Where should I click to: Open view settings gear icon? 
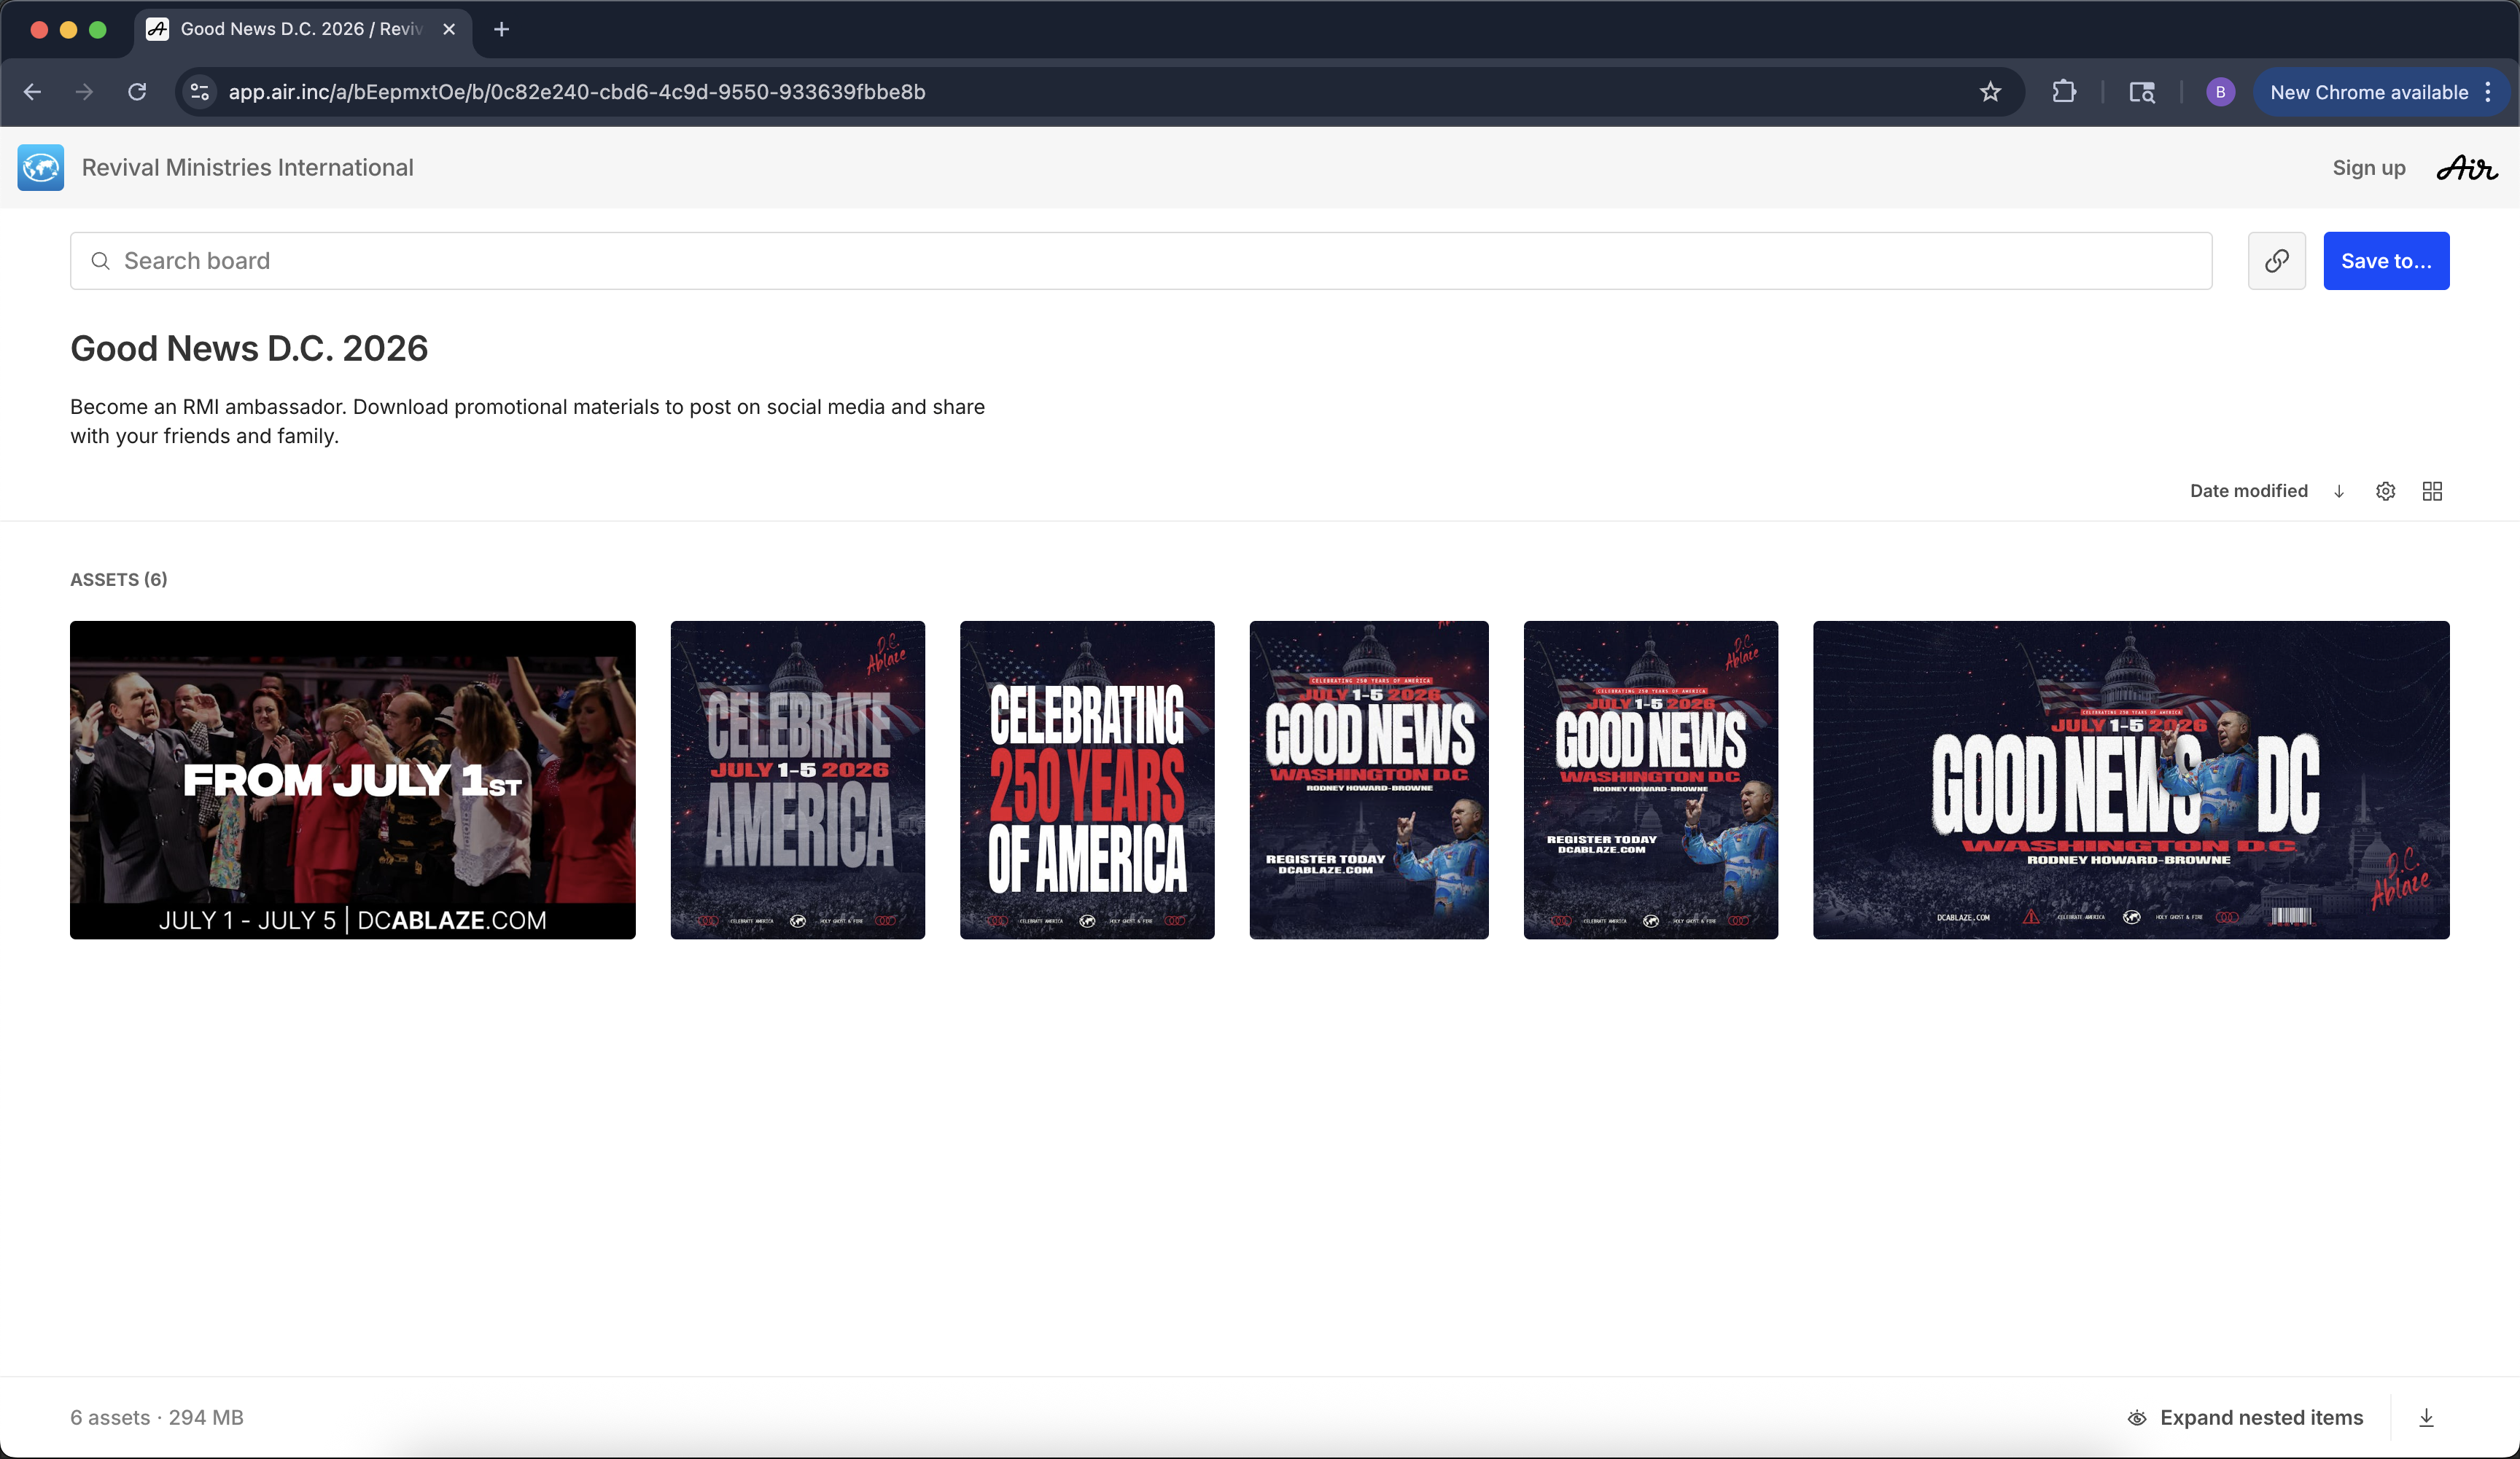pyautogui.click(x=2386, y=490)
